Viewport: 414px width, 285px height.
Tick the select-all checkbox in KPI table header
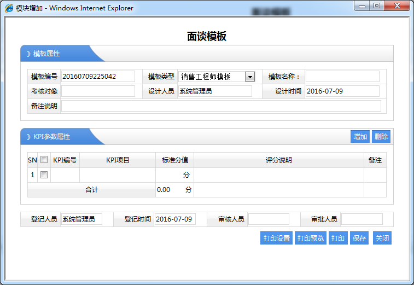coord(44,160)
